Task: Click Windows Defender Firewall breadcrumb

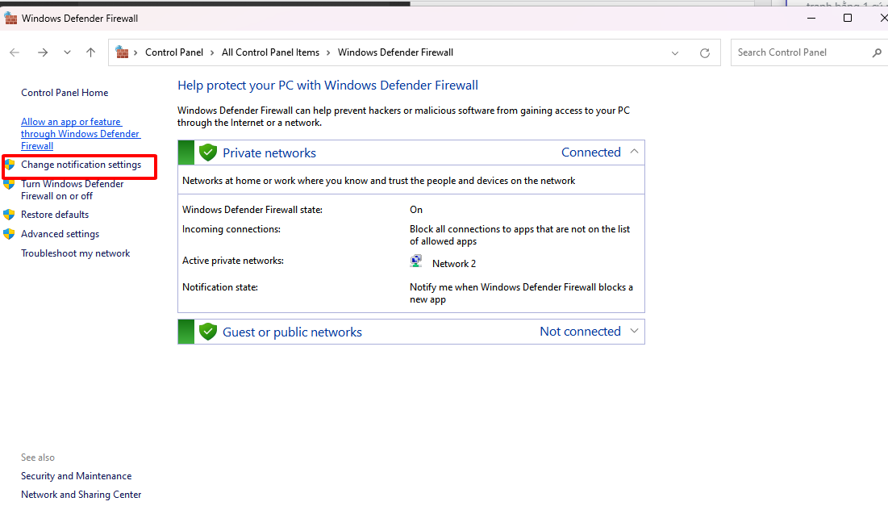Action: coord(395,52)
